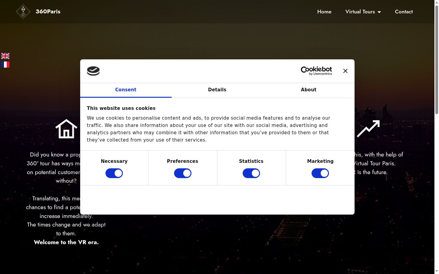Click the 'This website uses cookies' heading
439x274 pixels.
121,108
